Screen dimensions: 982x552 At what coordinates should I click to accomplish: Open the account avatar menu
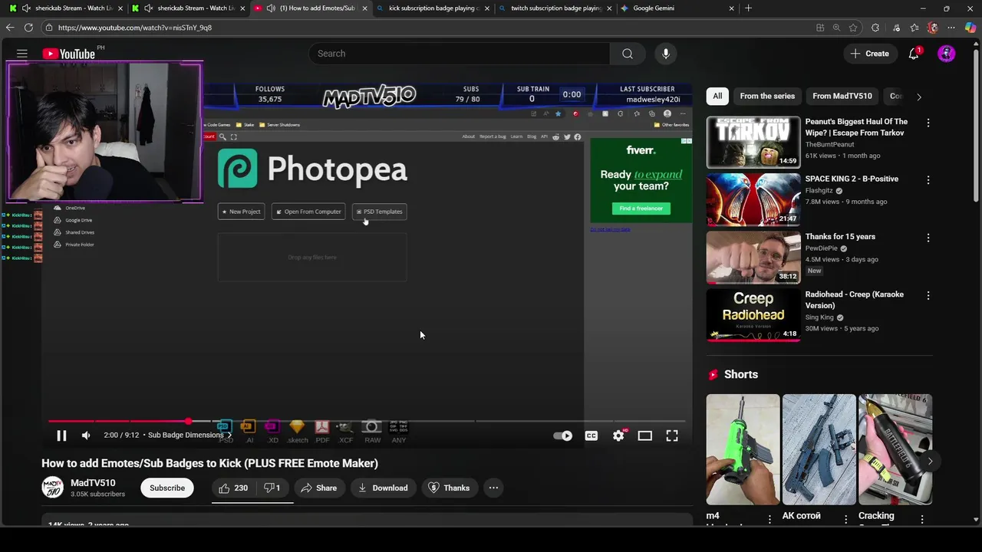[x=947, y=54]
